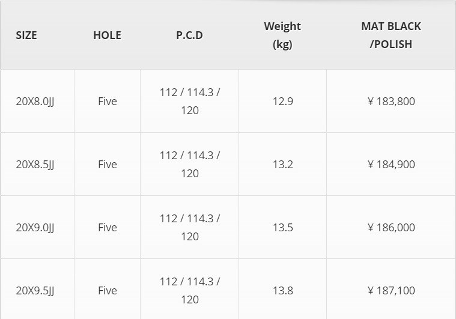
Task: Select the 20X8.5JJ size cell
Action: click(x=35, y=164)
